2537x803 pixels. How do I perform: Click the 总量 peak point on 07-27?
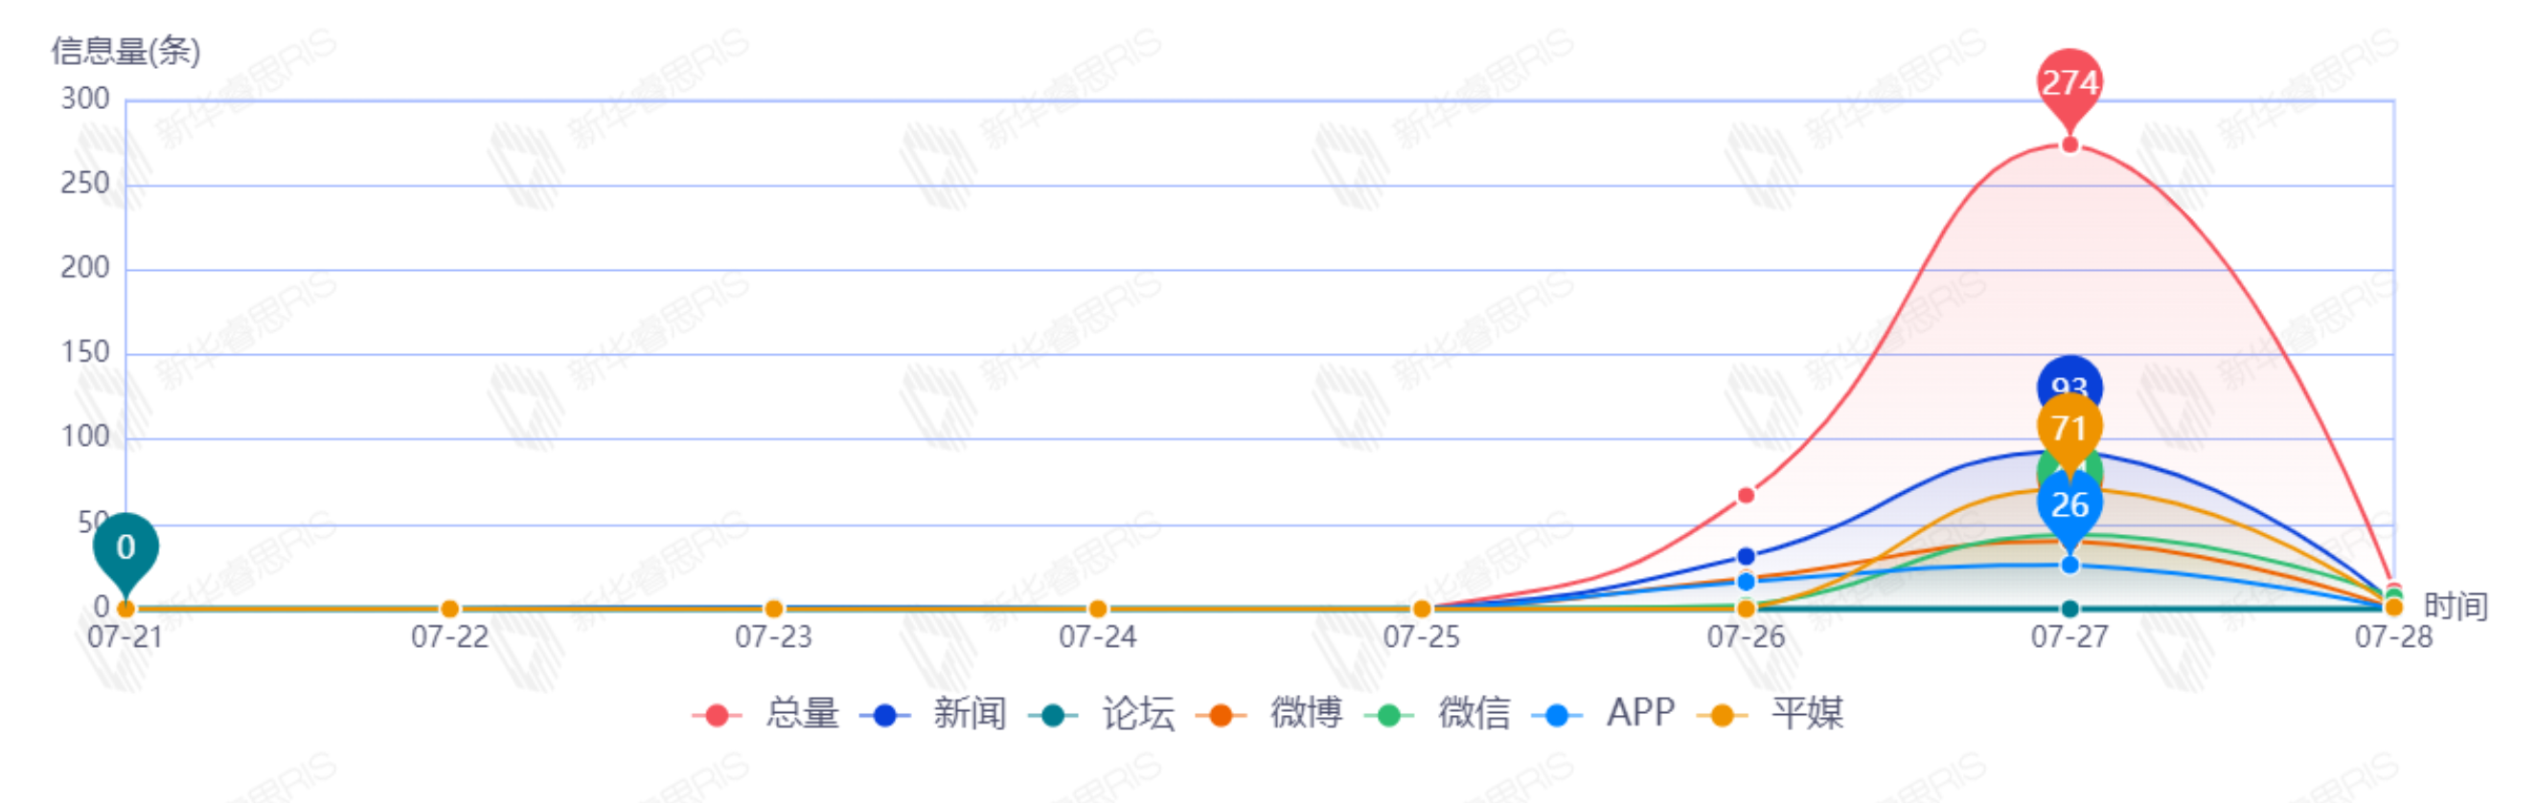[2069, 145]
